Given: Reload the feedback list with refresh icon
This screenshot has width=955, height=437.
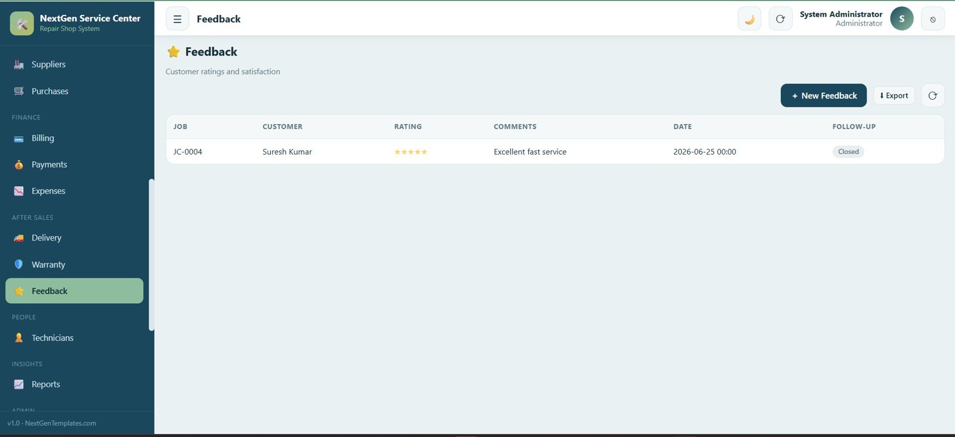Looking at the screenshot, I should pos(933,96).
